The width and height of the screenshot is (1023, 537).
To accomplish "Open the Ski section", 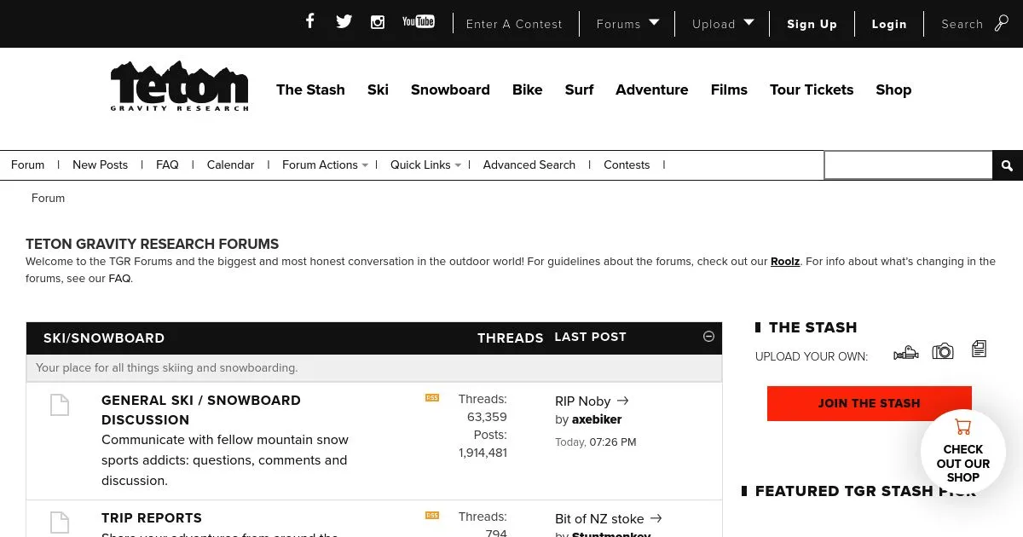I will (378, 89).
